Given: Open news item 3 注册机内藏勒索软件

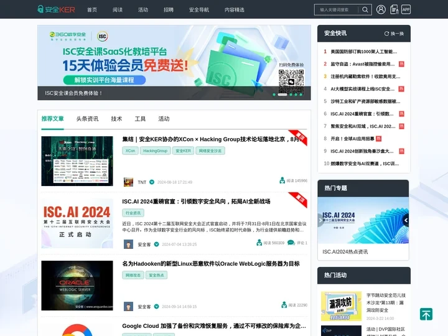Looking at the screenshot, I should point(365,77).
